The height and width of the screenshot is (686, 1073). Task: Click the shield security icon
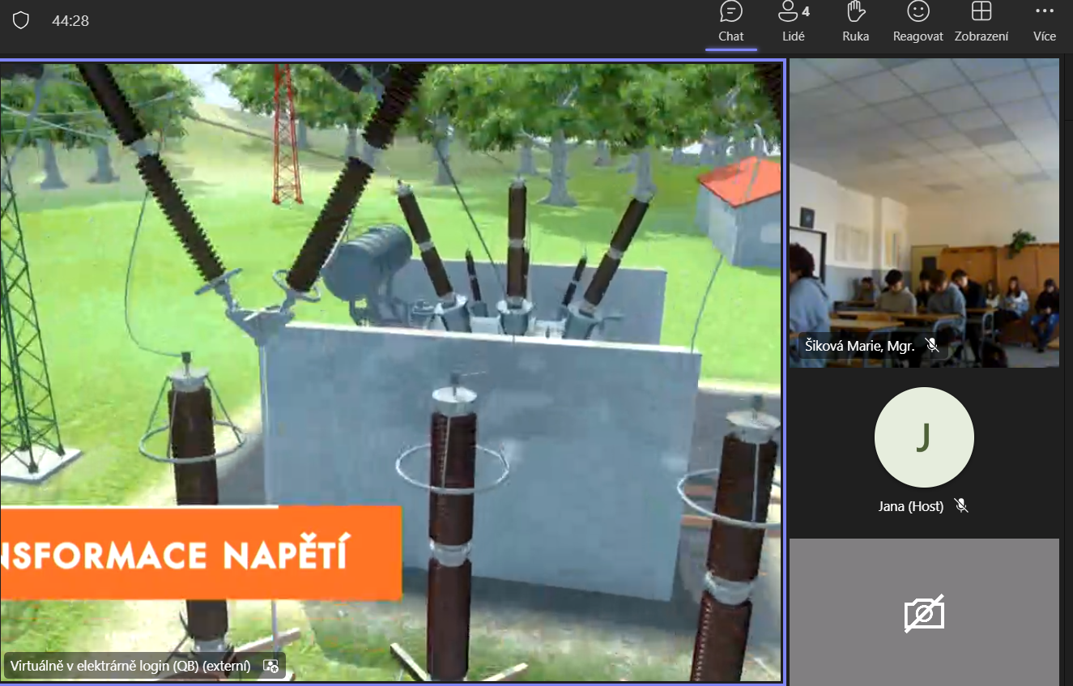[x=21, y=20]
